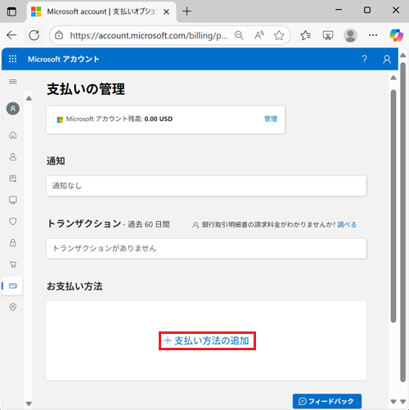The image size is (409, 410).
Task: Select トランザクションがありません text
Action: click(x=105, y=248)
